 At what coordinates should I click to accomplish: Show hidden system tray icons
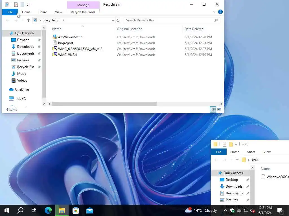pos(225,210)
